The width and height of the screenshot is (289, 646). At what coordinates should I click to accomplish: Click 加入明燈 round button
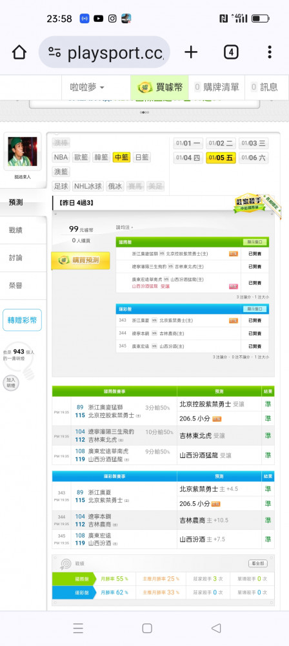tap(11, 382)
